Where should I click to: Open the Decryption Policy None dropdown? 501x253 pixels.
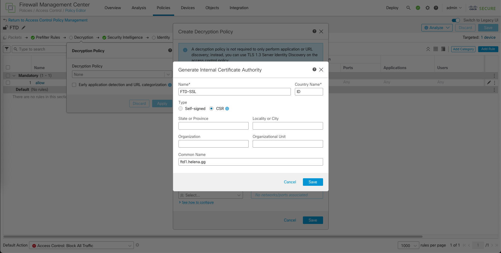122,74
